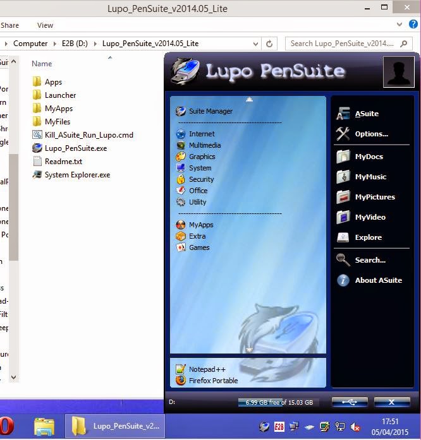Open the taskbar clock showing 17:51
This screenshot has height=440, width=421.
389,427
